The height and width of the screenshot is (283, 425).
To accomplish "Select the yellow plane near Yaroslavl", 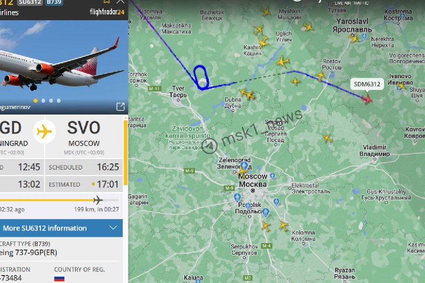I will [x=353, y=38].
